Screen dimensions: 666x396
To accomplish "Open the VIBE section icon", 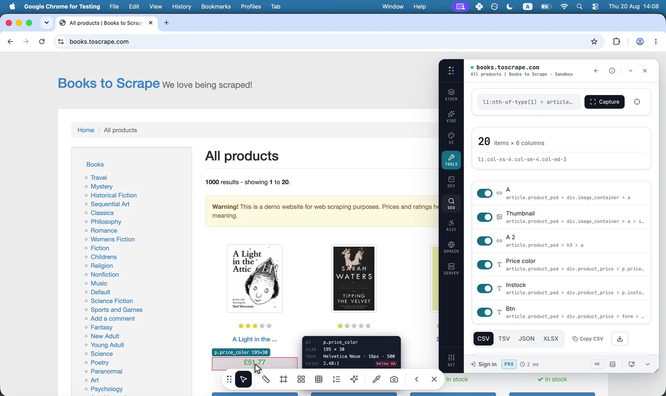I will [451, 117].
